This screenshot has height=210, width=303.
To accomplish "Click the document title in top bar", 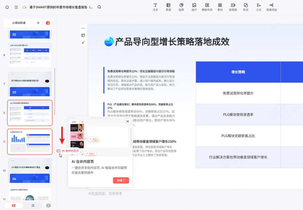I will click(61, 7).
